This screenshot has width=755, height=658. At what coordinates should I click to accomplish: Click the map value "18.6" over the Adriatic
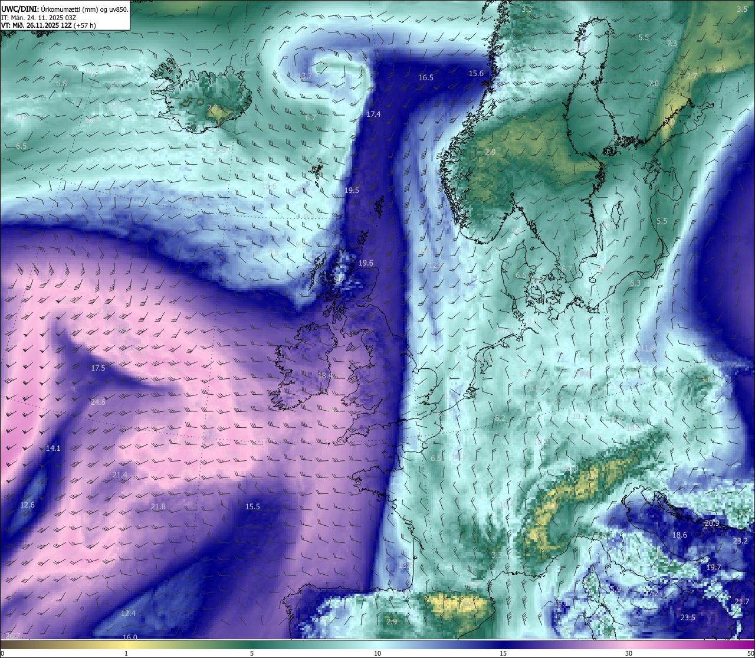pyautogui.click(x=680, y=535)
